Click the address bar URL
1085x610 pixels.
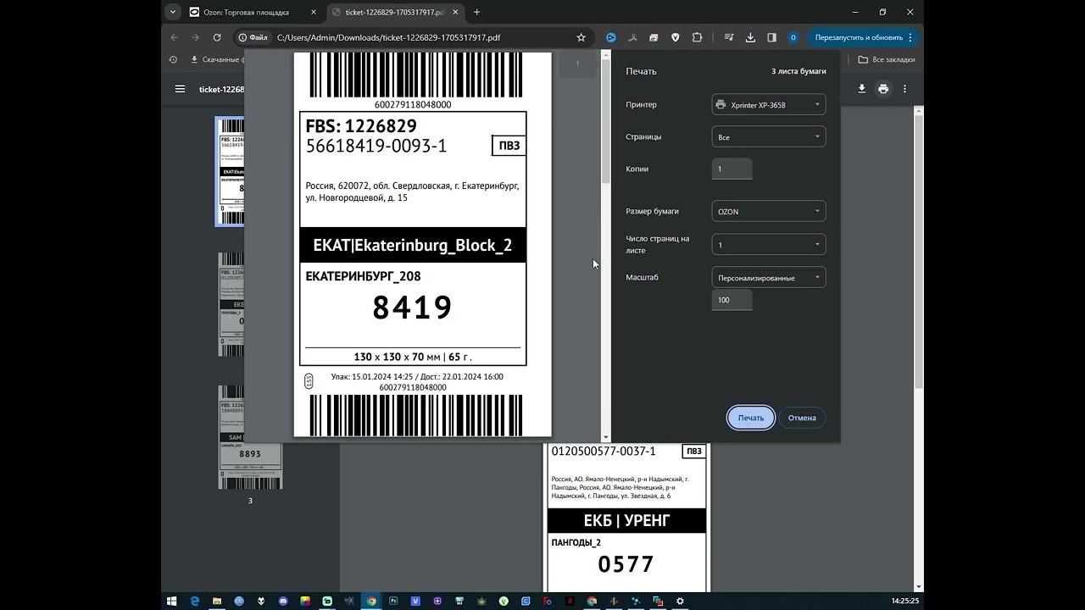click(x=388, y=37)
